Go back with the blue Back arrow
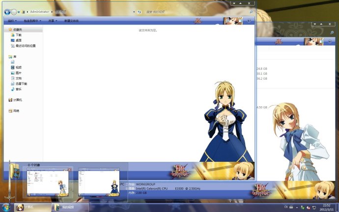The height and width of the screenshot is (212, 339). pyautogui.click(x=7, y=12)
